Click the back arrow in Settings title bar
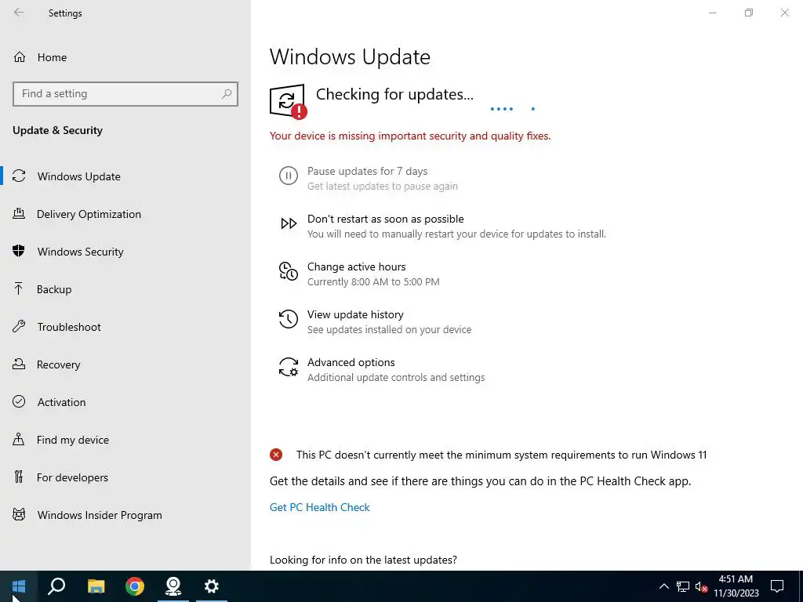 tap(19, 13)
